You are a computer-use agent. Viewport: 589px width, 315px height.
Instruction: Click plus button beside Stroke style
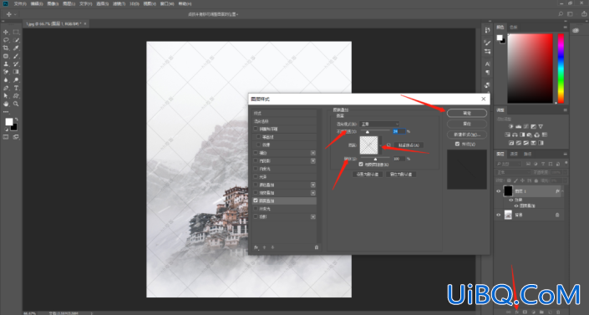pyautogui.click(x=313, y=153)
